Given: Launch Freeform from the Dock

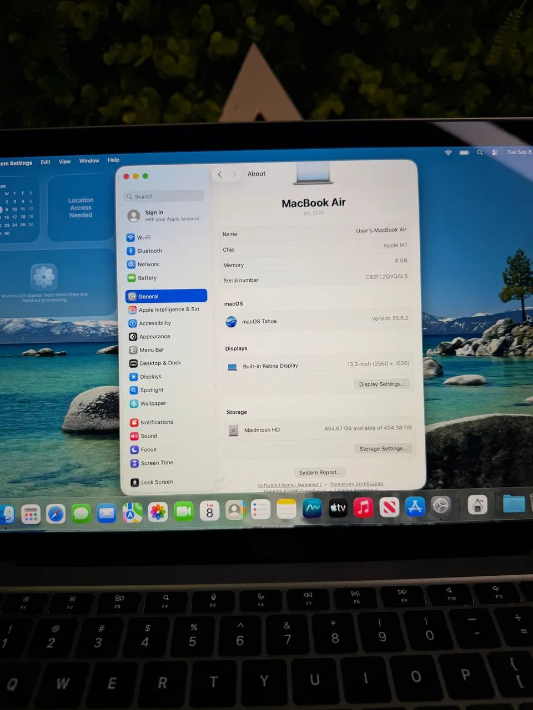Looking at the screenshot, I should click(x=312, y=508).
